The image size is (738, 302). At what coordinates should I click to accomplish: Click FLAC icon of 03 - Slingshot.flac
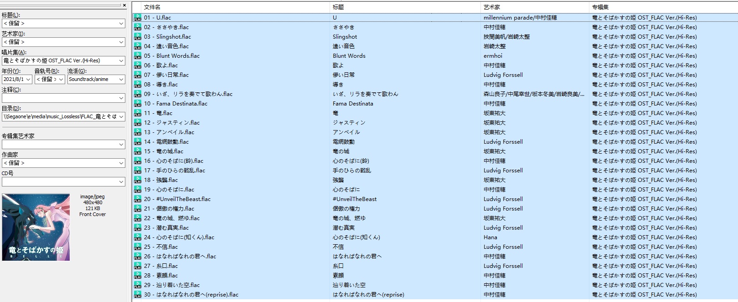coord(138,37)
